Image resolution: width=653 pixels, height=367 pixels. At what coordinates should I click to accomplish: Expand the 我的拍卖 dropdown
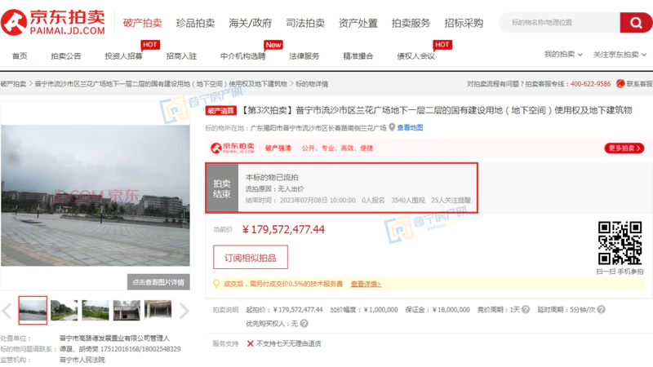tap(563, 55)
